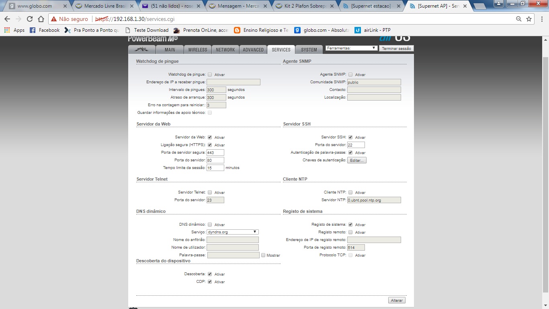
Task: Uncheck Servidor SSH Ativar
Action: pyautogui.click(x=350, y=137)
